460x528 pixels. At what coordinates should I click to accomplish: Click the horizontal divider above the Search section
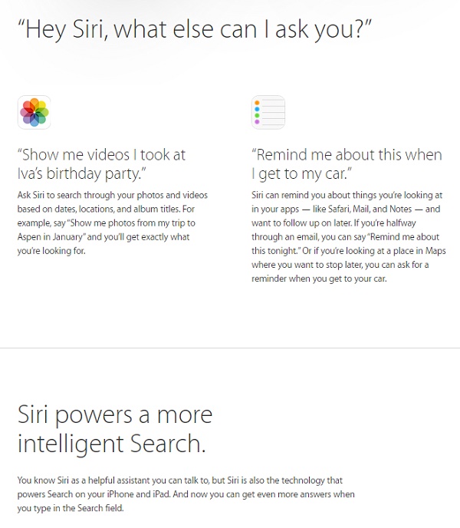pos(230,348)
